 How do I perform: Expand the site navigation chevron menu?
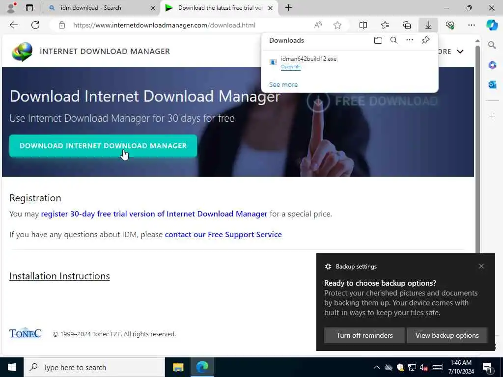(460, 51)
